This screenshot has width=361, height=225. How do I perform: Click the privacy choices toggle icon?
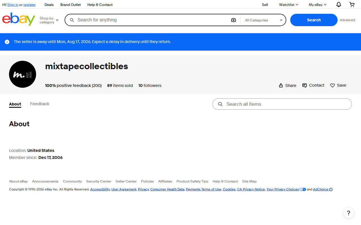[x=303, y=190]
